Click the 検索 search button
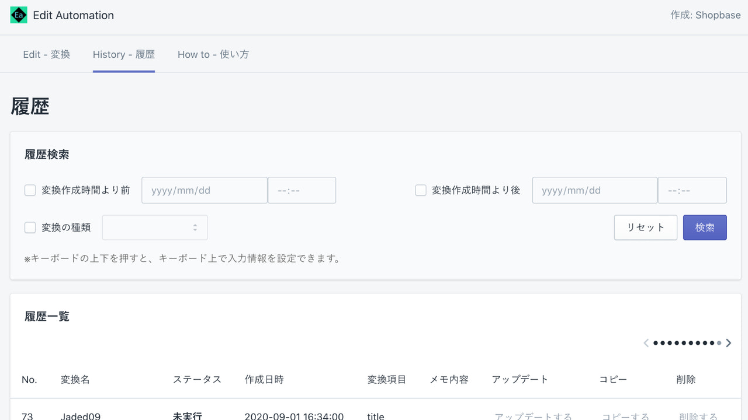 tap(705, 228)
